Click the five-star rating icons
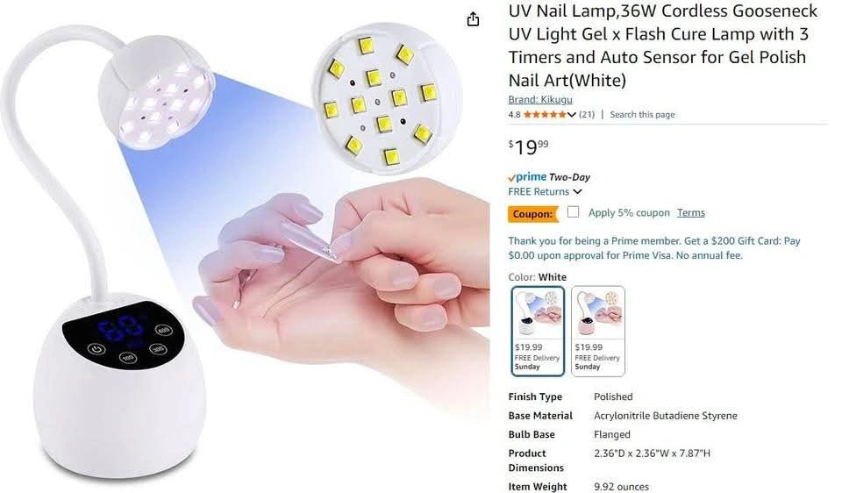This screenshot has width=842, height=493. point(545,114)
